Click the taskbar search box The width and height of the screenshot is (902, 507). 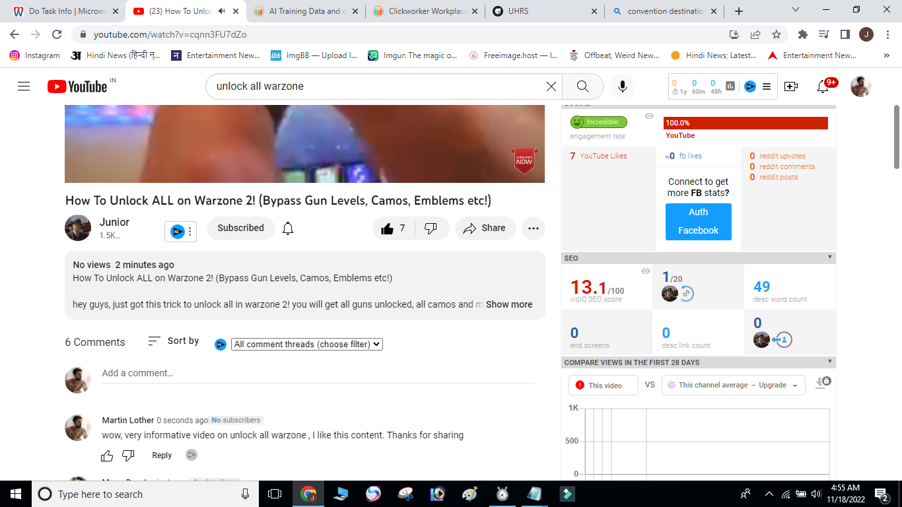click(x=145, y=494)
